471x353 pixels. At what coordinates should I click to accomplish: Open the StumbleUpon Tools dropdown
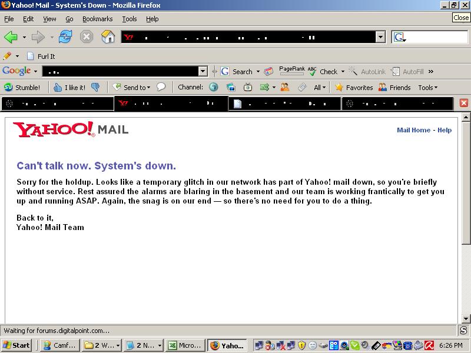[x=428, y=88]
